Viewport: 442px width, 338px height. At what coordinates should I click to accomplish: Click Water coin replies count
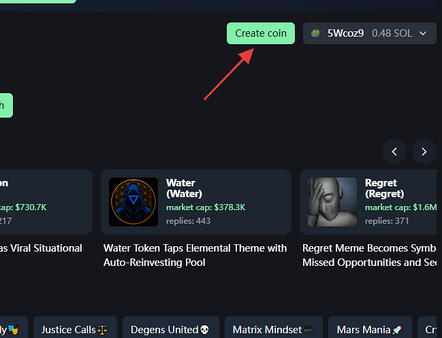coord(188,220)
